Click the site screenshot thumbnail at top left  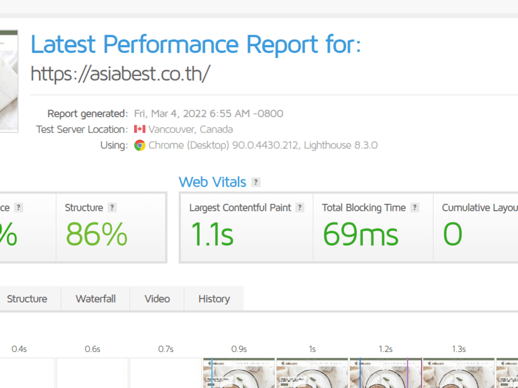9,81
